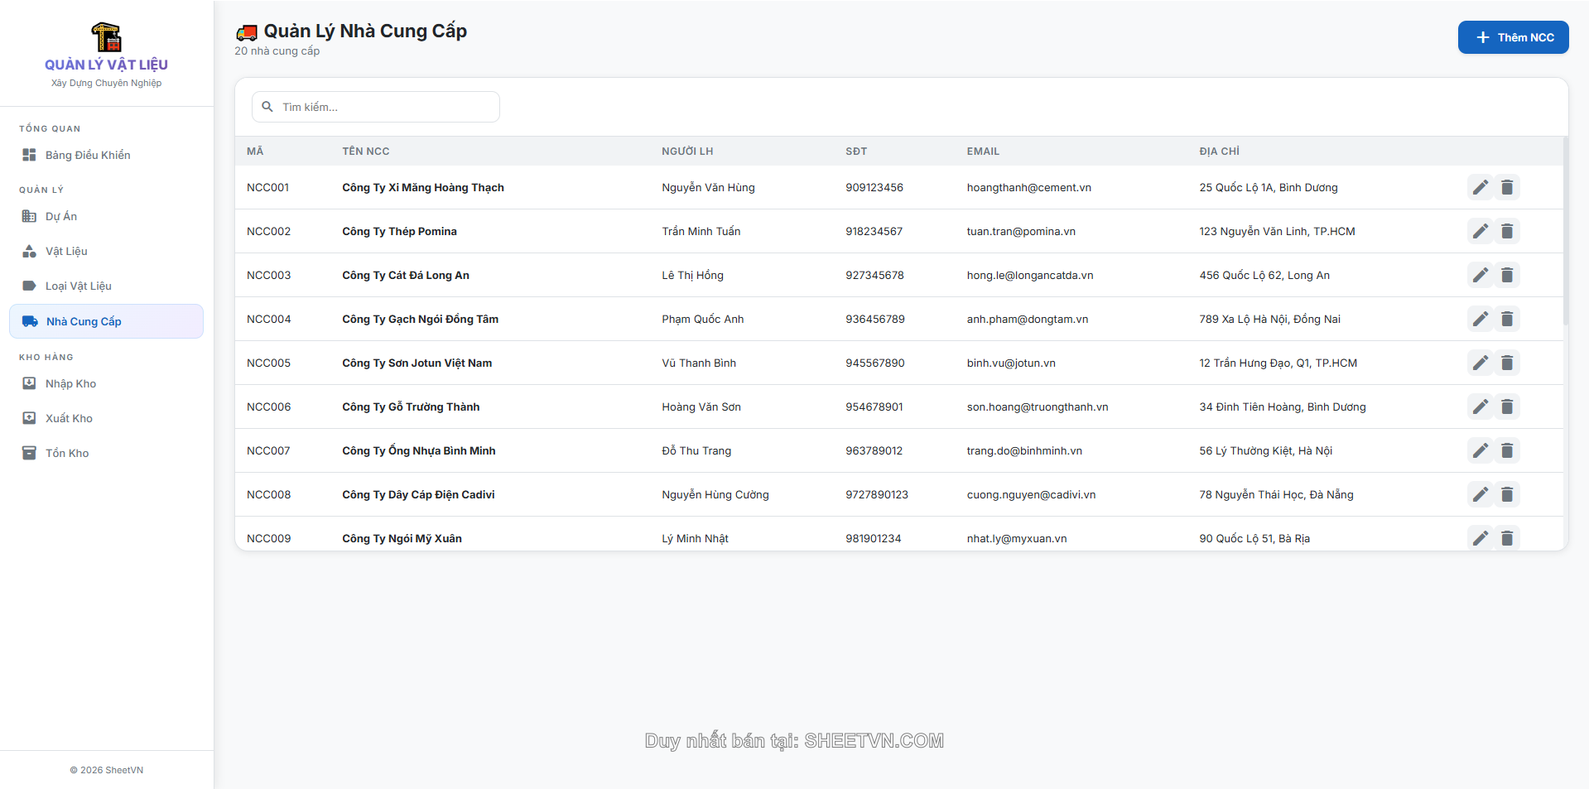The image size is (1589, 789).
Task: Focus the Tìm kiếm search field
Action: coord(376,107)
